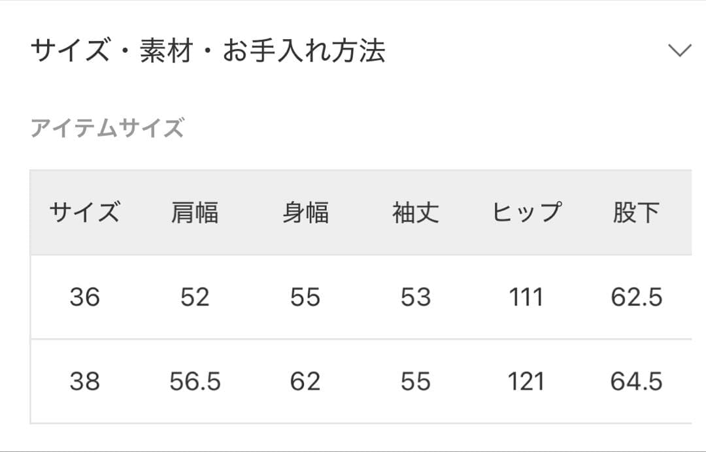Select the 身幅 column header
The width and height of the screenshot is (706, 452).
click(305, 213)
